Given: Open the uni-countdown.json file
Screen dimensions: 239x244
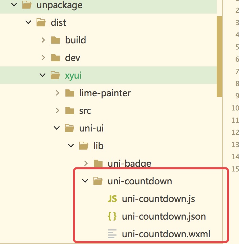Looking at the screenshot, I should pos(164,216).
